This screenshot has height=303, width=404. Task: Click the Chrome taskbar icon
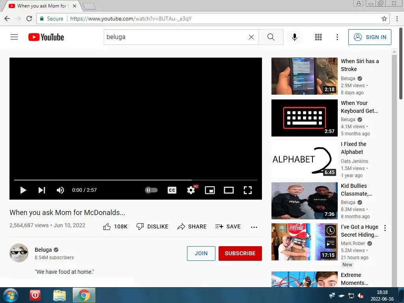(x=84, y=295)
